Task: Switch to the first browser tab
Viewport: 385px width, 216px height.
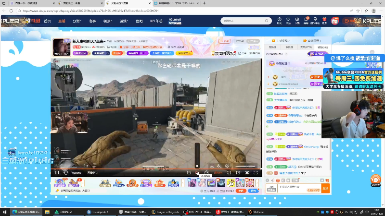Action: click(x=32, y=3)
